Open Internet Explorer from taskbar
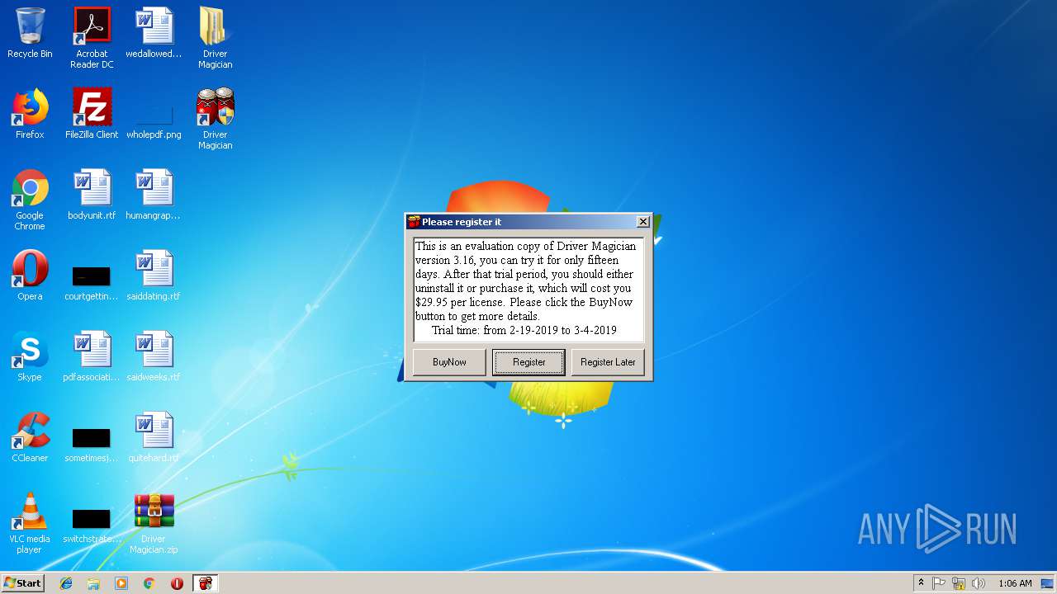 click(x=66, y=583)
